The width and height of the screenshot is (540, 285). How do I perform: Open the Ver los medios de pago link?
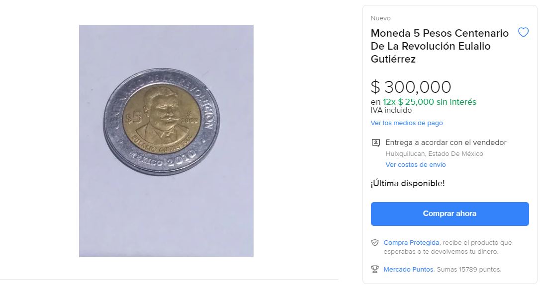click(407, 123)
